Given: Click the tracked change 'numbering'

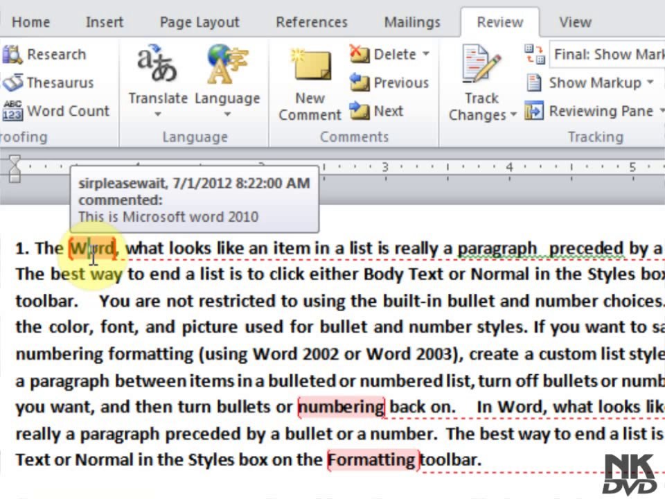Looking at the screenshot, I should click(342, 407).
